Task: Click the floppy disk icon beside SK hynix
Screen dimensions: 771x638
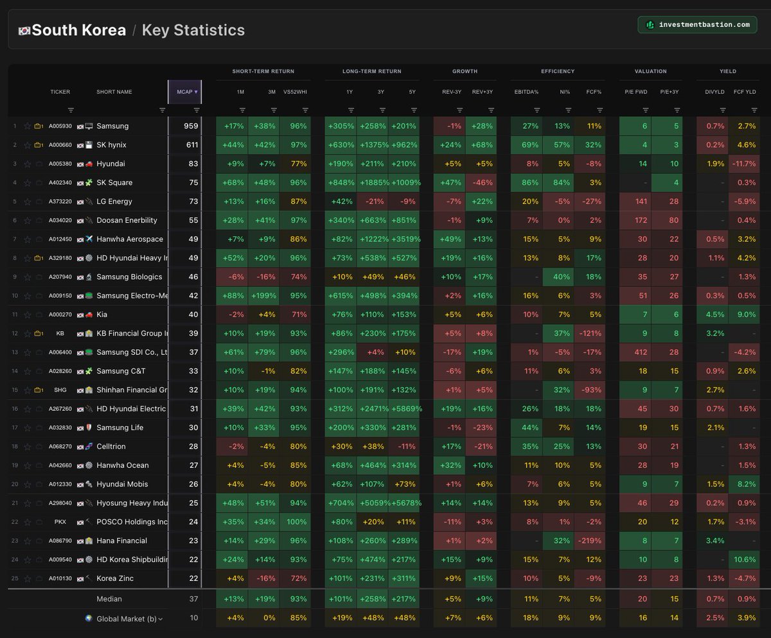Action: [89, 145]
